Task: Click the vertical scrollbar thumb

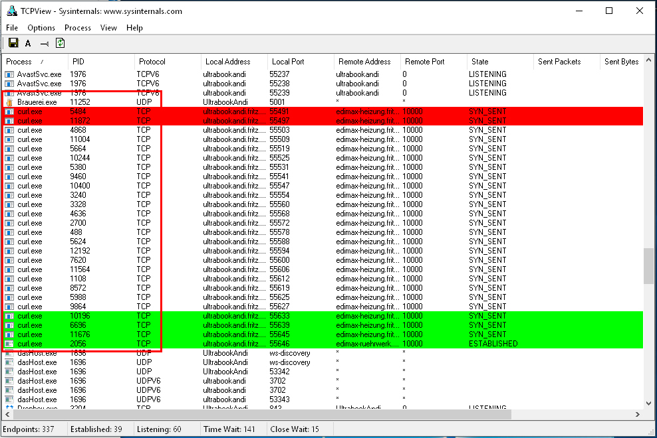Action: pyautogui.click(x=648, y=267)
